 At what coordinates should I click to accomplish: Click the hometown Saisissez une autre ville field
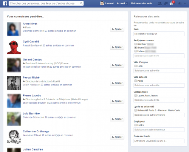pos(159,71)
